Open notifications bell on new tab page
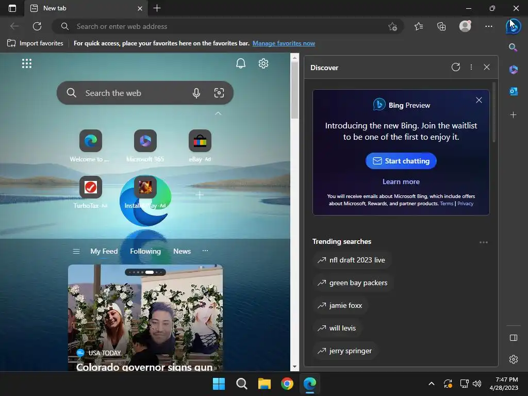The width and height of the screenshot is (528, 396). click(x=240, y=63)
